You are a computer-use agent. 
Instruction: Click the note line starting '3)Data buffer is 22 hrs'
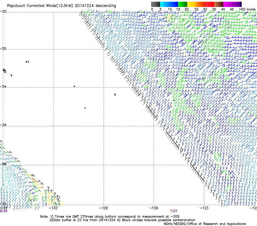tap(122, 220)
